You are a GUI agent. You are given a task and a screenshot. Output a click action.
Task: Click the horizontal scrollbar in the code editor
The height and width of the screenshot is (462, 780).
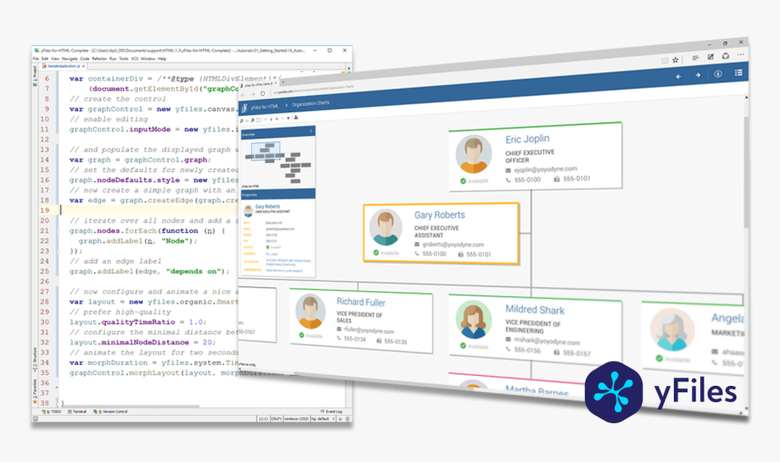point(131,406)
